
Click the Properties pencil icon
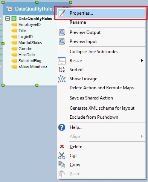(x=62, y=13)
